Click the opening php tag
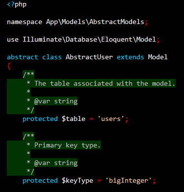 pos(17,4)
